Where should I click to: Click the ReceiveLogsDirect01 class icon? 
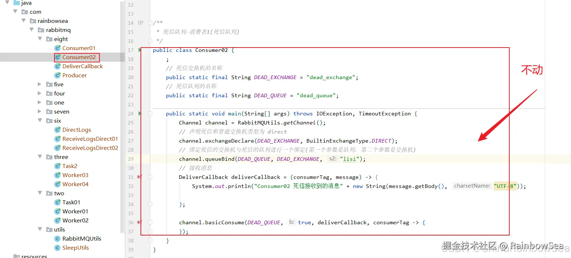[x=57, y=139]
